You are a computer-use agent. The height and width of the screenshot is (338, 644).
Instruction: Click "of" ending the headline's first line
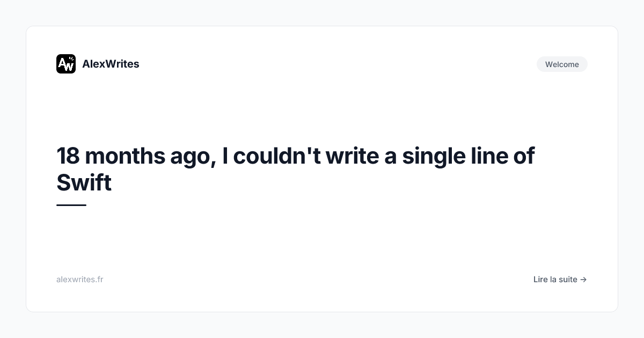[524, 156]
